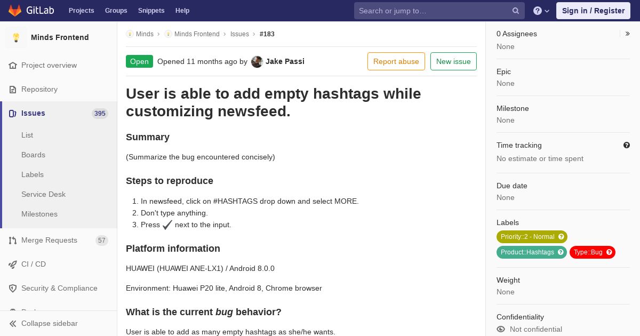Click the New issue button
Screen dimensions: 640x336
tap(453, 61)
